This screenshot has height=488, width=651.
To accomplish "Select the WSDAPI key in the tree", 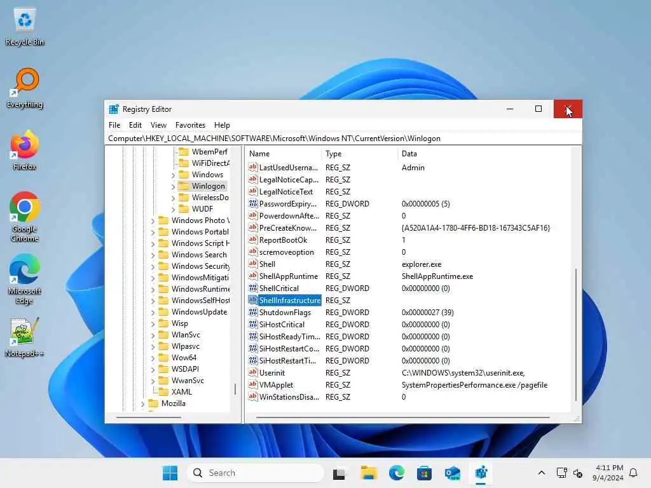I will 185,369.
